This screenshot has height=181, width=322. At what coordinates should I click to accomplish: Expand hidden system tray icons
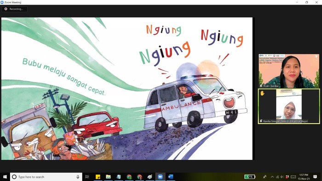click(x=272, y=177)
